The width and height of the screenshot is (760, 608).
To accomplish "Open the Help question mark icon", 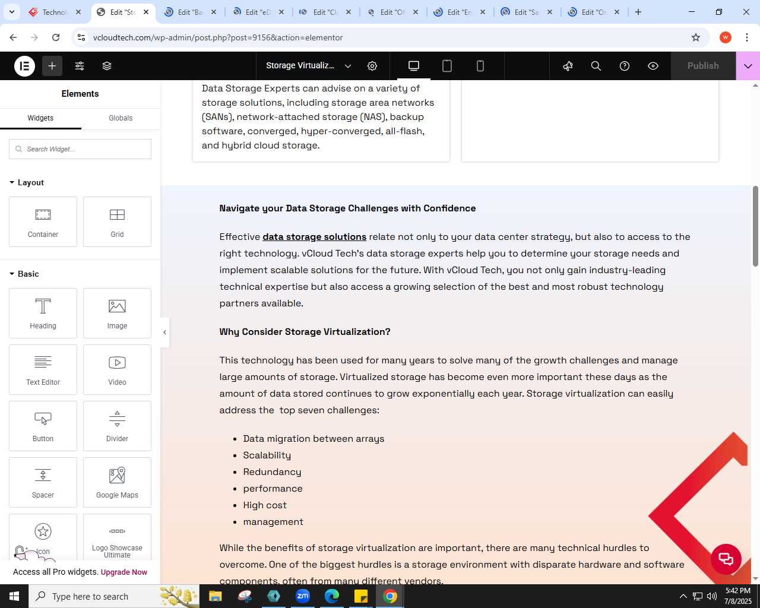I will 625,66.
